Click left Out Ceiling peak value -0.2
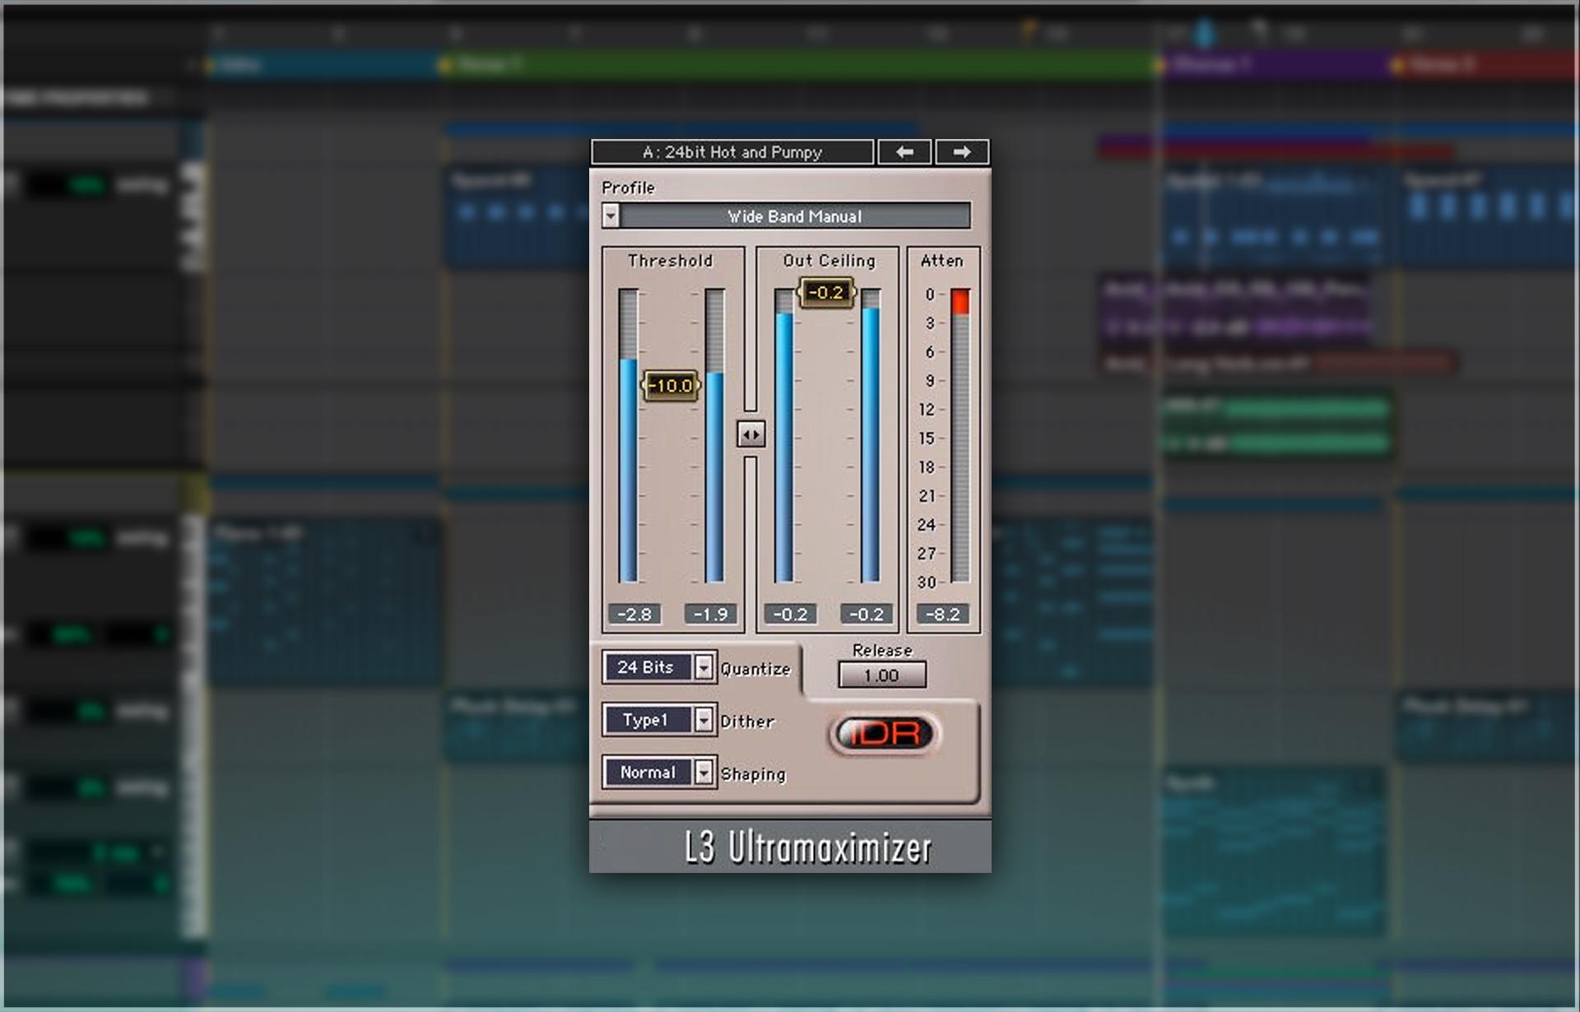Image resolution: width=1580 pixels, height=1012 pixels. tap(790, 614)
